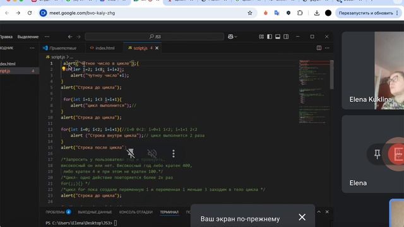Go back in Chrome browser history
Image resolution: width=404 pixels, height=227 pixels.
(x=7, y=13)
